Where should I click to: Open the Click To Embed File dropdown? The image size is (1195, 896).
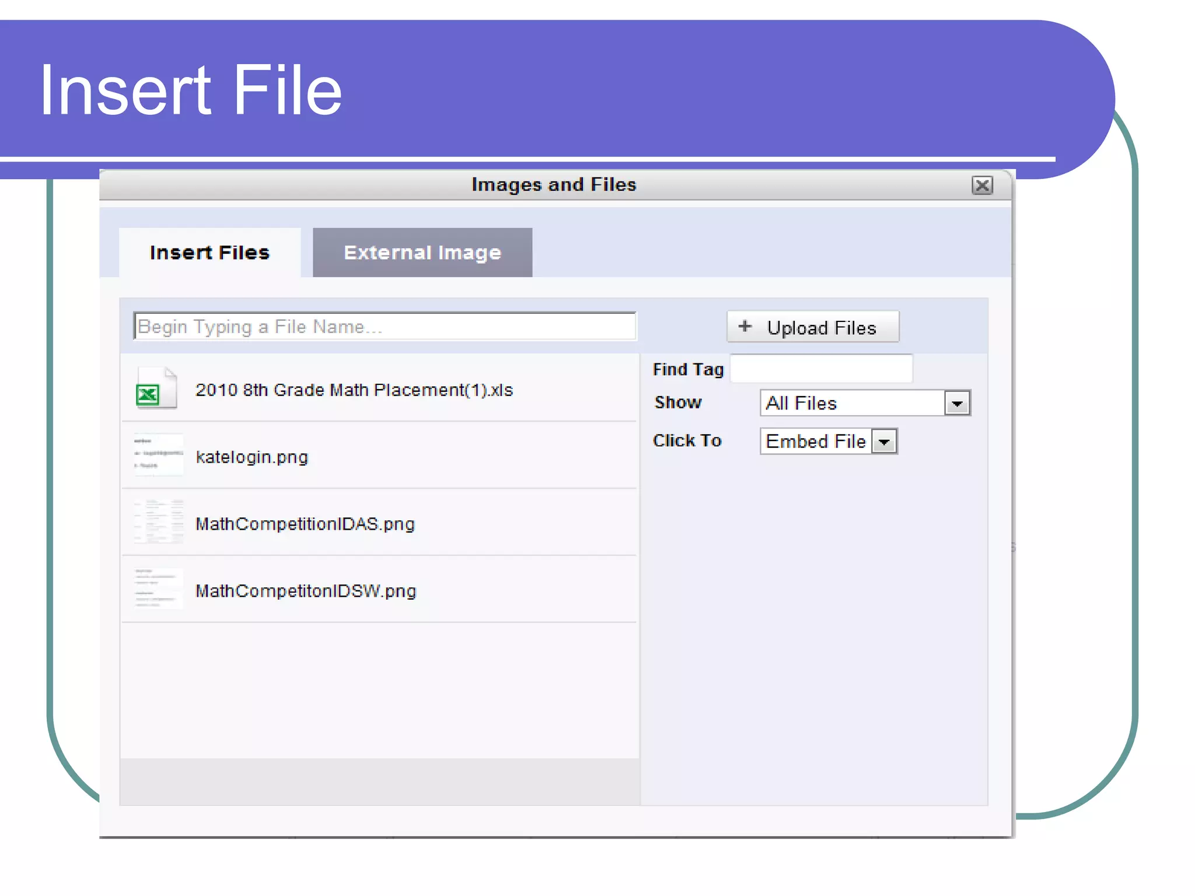click(829, 441)
